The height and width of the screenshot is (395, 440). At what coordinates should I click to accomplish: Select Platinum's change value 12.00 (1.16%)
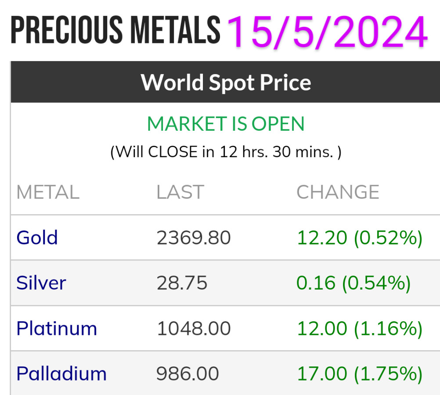[360, 328]
